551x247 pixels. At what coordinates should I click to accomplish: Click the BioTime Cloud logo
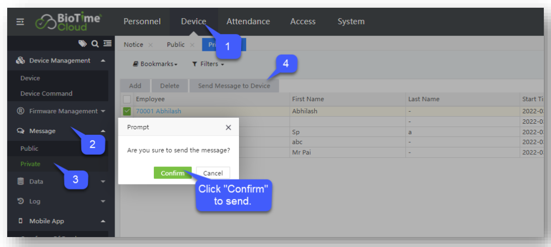pos(69,22)
